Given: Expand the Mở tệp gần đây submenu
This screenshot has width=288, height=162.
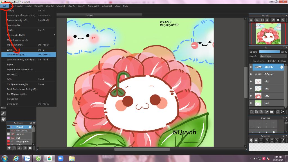Looking at the screenshot, I should (x=28, y=35).
